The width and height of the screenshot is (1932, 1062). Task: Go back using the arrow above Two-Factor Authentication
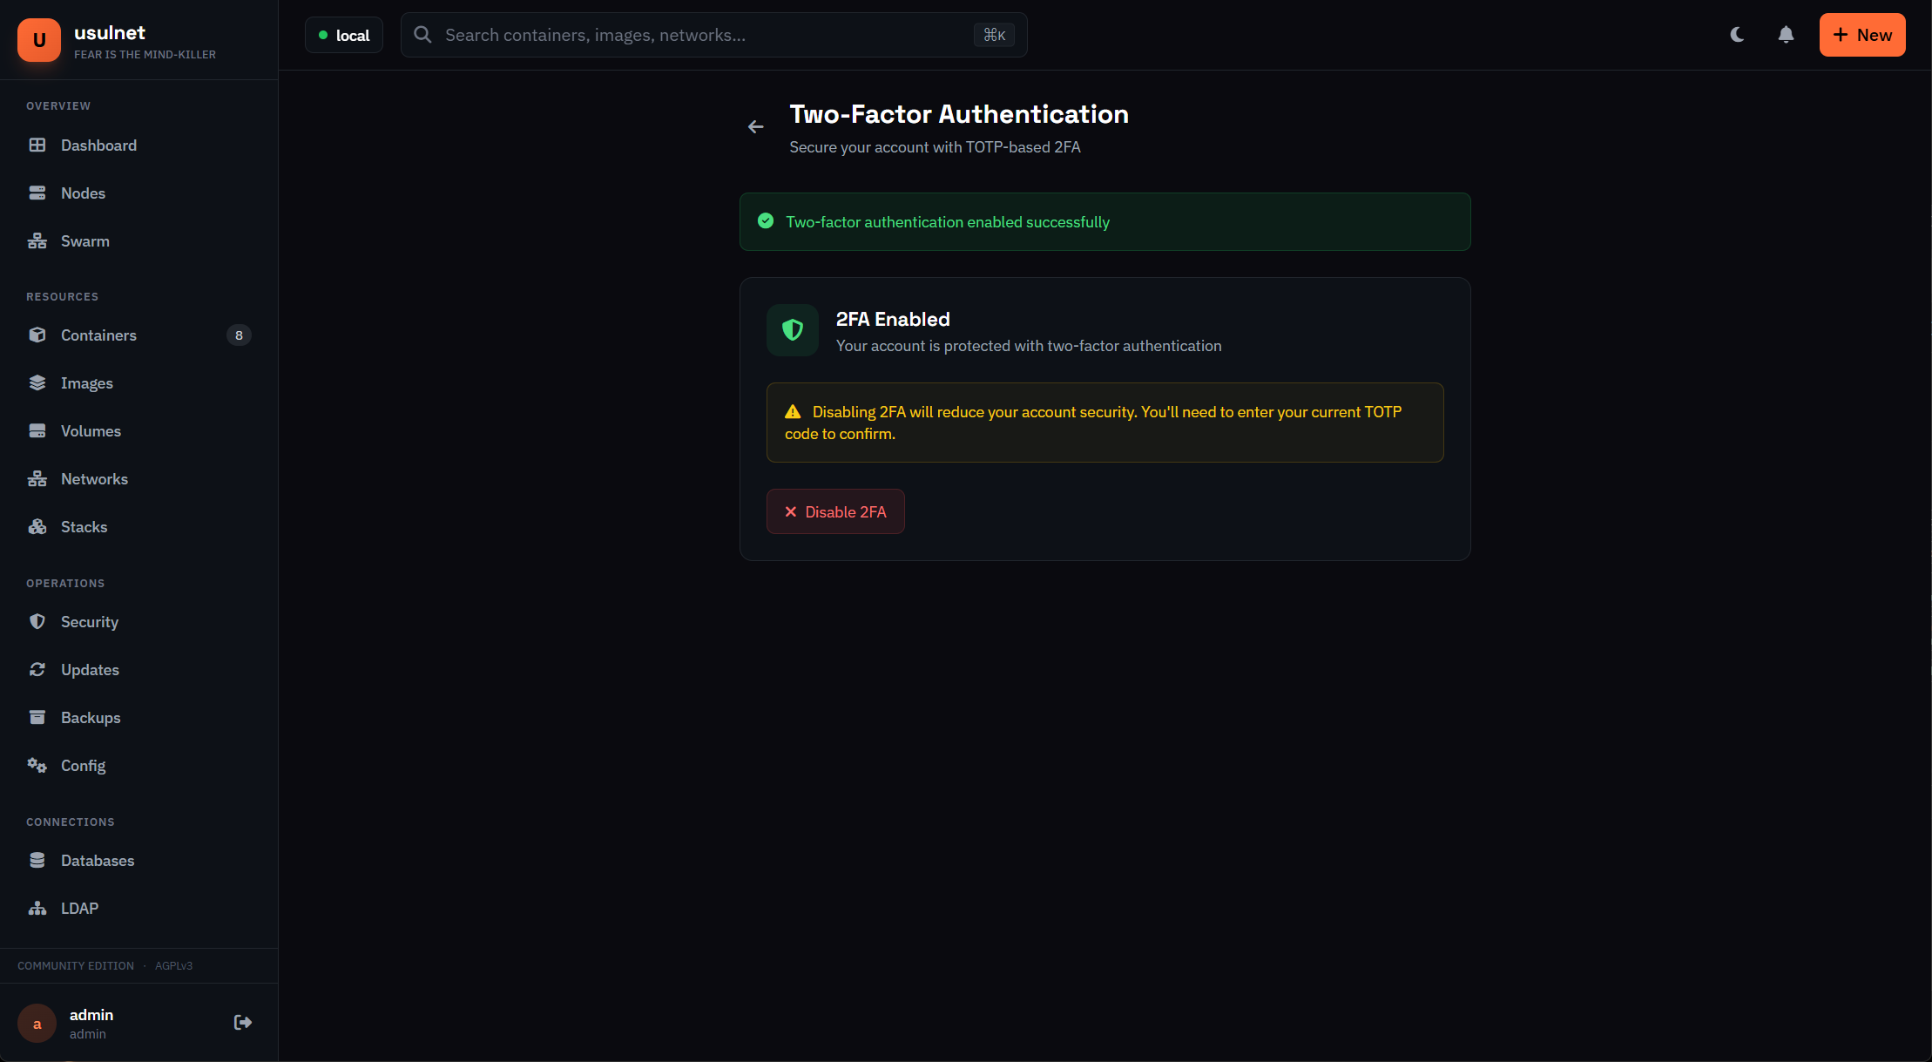[x=755, y=126]
